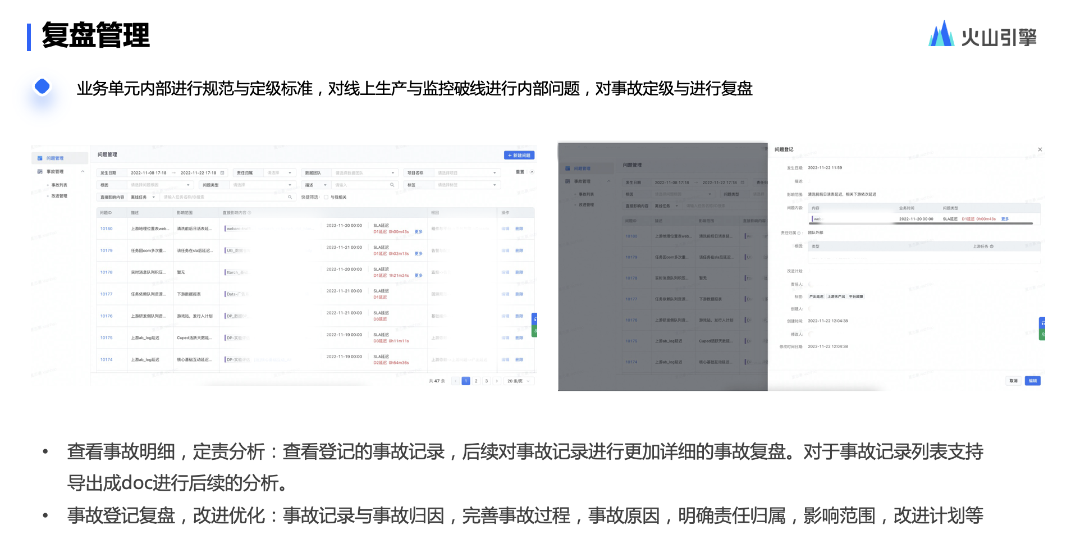
Task: Click 事故管理 sidebar icon in left screenshot
Action: click(x=40, y=172)
